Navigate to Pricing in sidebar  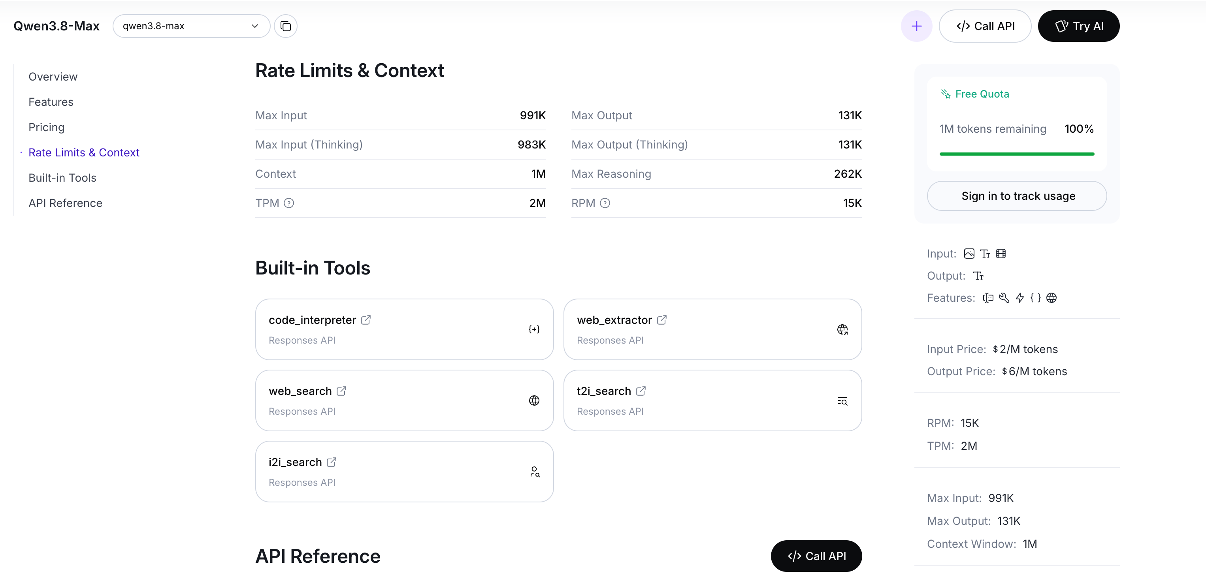point(46,127)
